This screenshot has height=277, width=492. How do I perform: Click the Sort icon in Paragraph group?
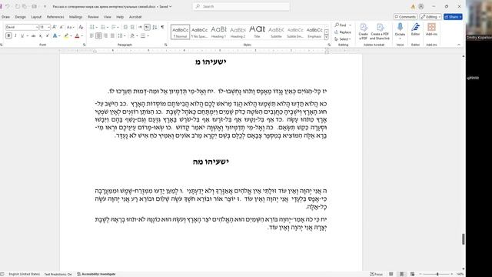pos(155,28)
